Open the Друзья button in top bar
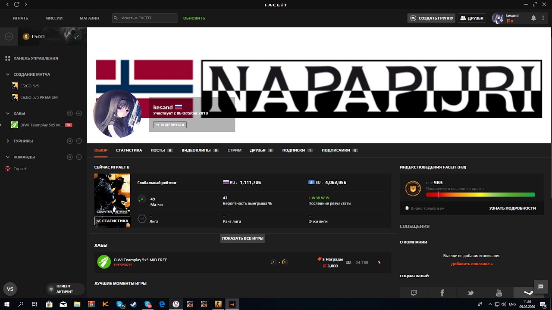This screenshot has height=310, width=552. coord(471,18)
